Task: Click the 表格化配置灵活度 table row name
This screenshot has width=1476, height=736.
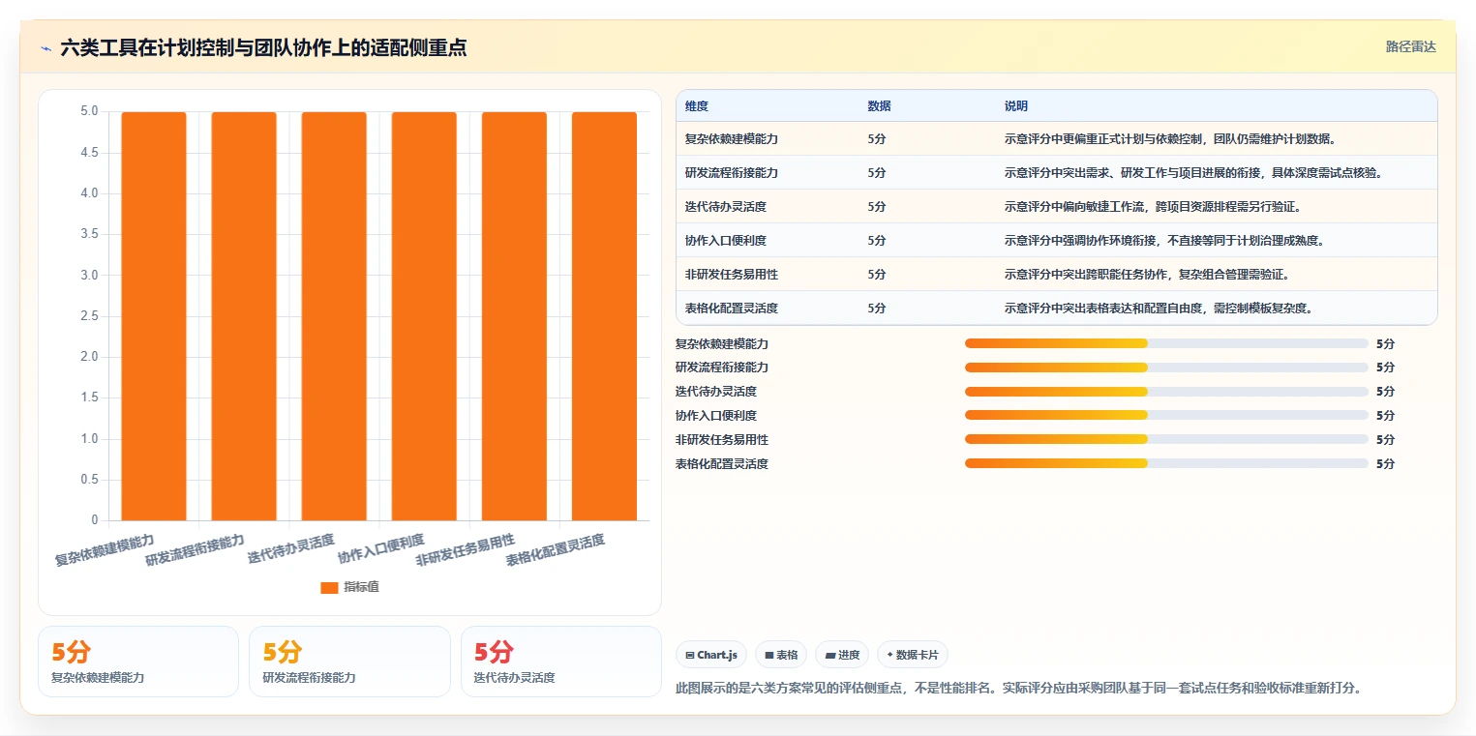Action: click(x=732, y=309)
